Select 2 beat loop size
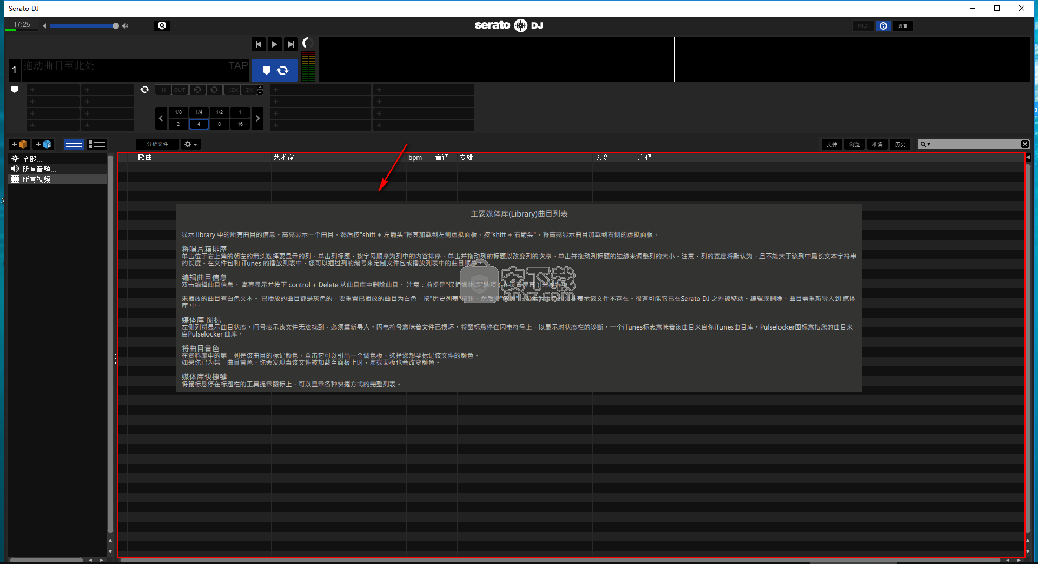 point(178,124)
